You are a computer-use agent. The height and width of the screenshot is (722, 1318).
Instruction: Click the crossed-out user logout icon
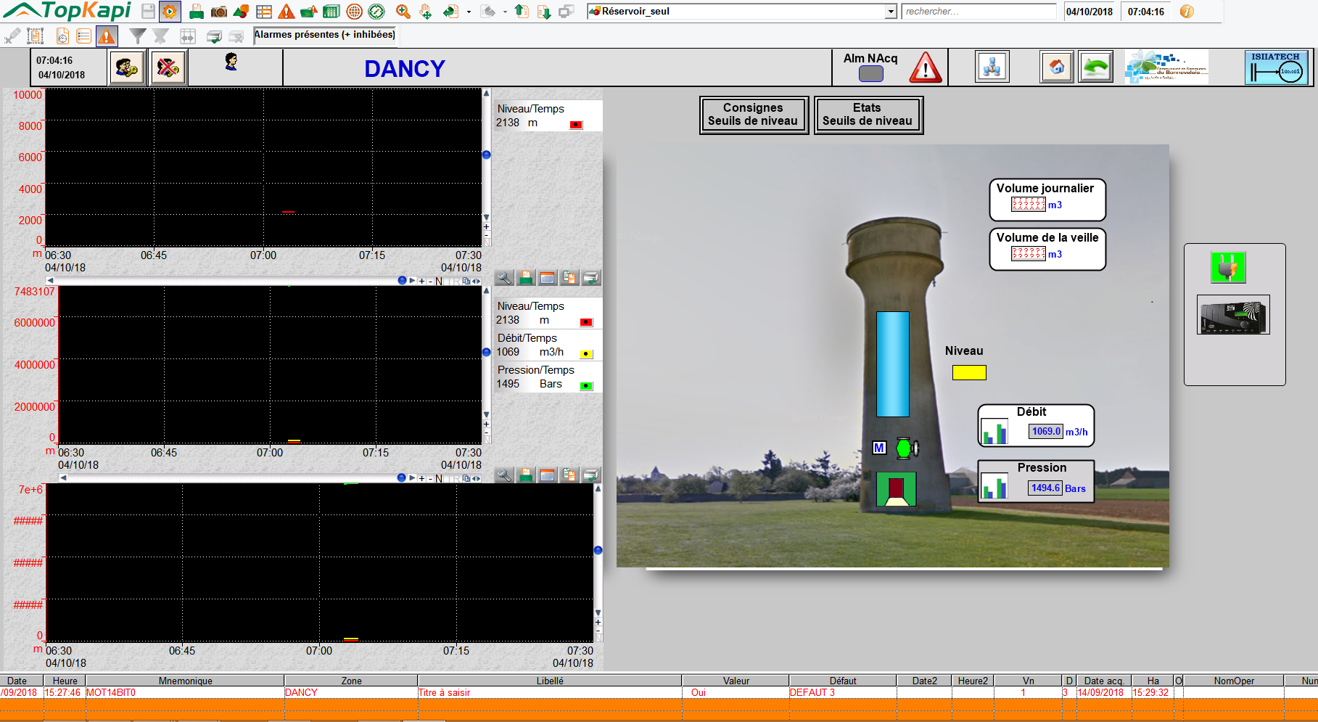tap(168, 68)
